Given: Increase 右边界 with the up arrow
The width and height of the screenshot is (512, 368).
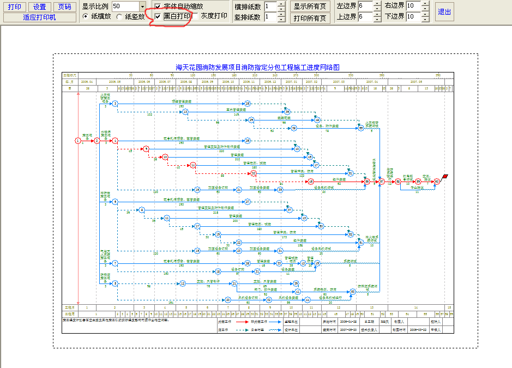Looking at the screenshot, I should coord(425,3).
